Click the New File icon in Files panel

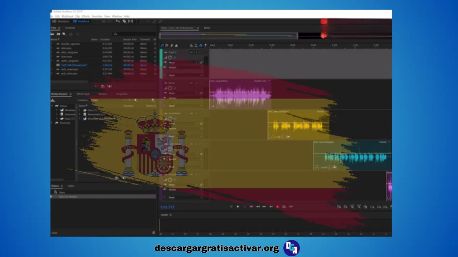tap(64, 34)
